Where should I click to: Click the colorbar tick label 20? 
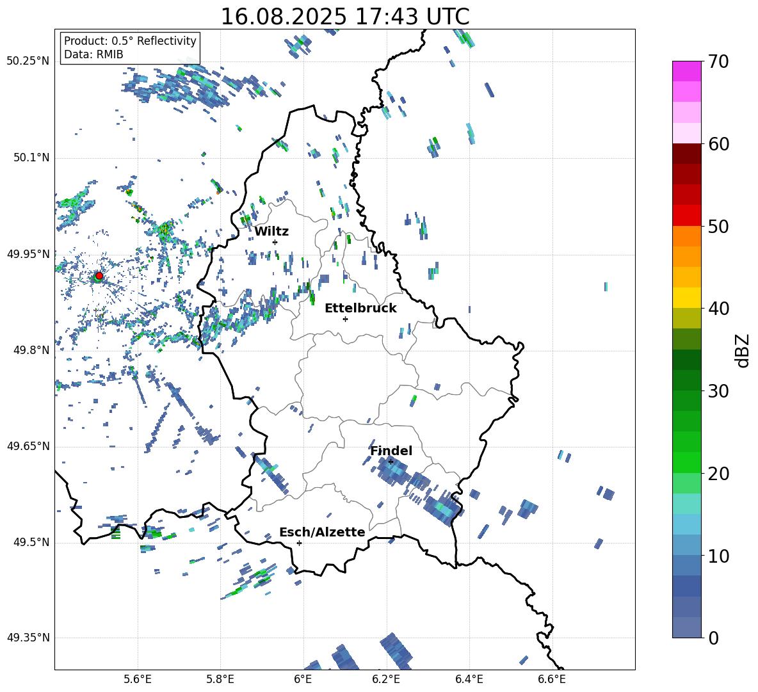pyautogui.click(x=718, y=474)
